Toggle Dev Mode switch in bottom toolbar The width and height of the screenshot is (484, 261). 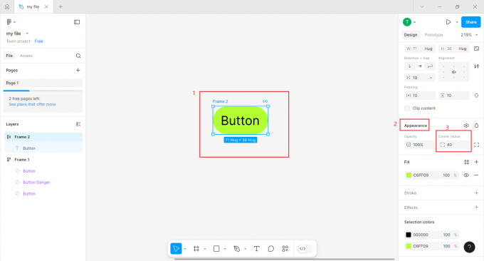point(305,249)
